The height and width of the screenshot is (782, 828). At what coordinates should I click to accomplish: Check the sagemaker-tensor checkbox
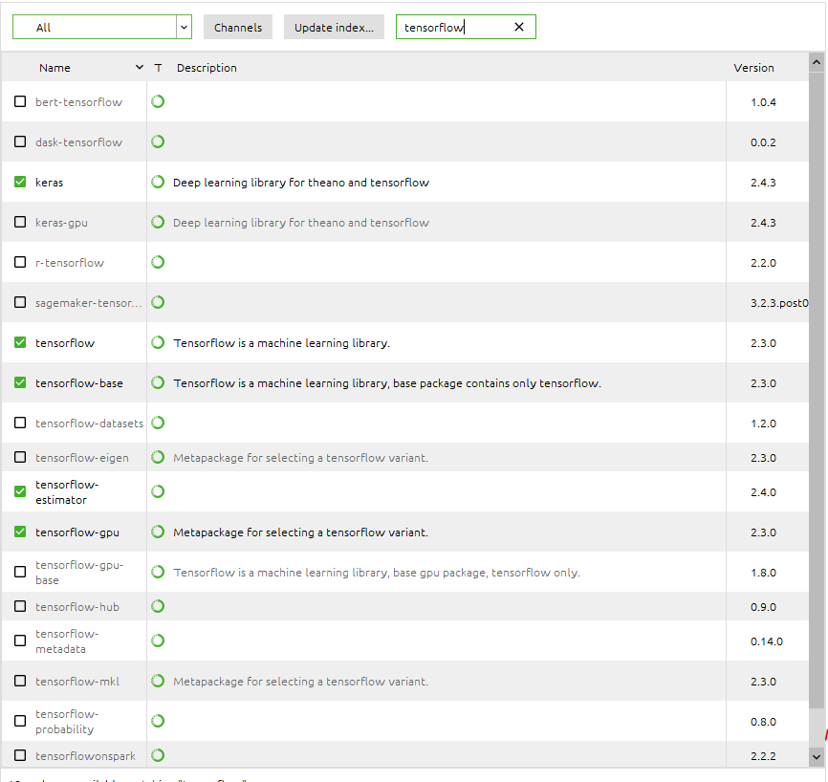20,302
